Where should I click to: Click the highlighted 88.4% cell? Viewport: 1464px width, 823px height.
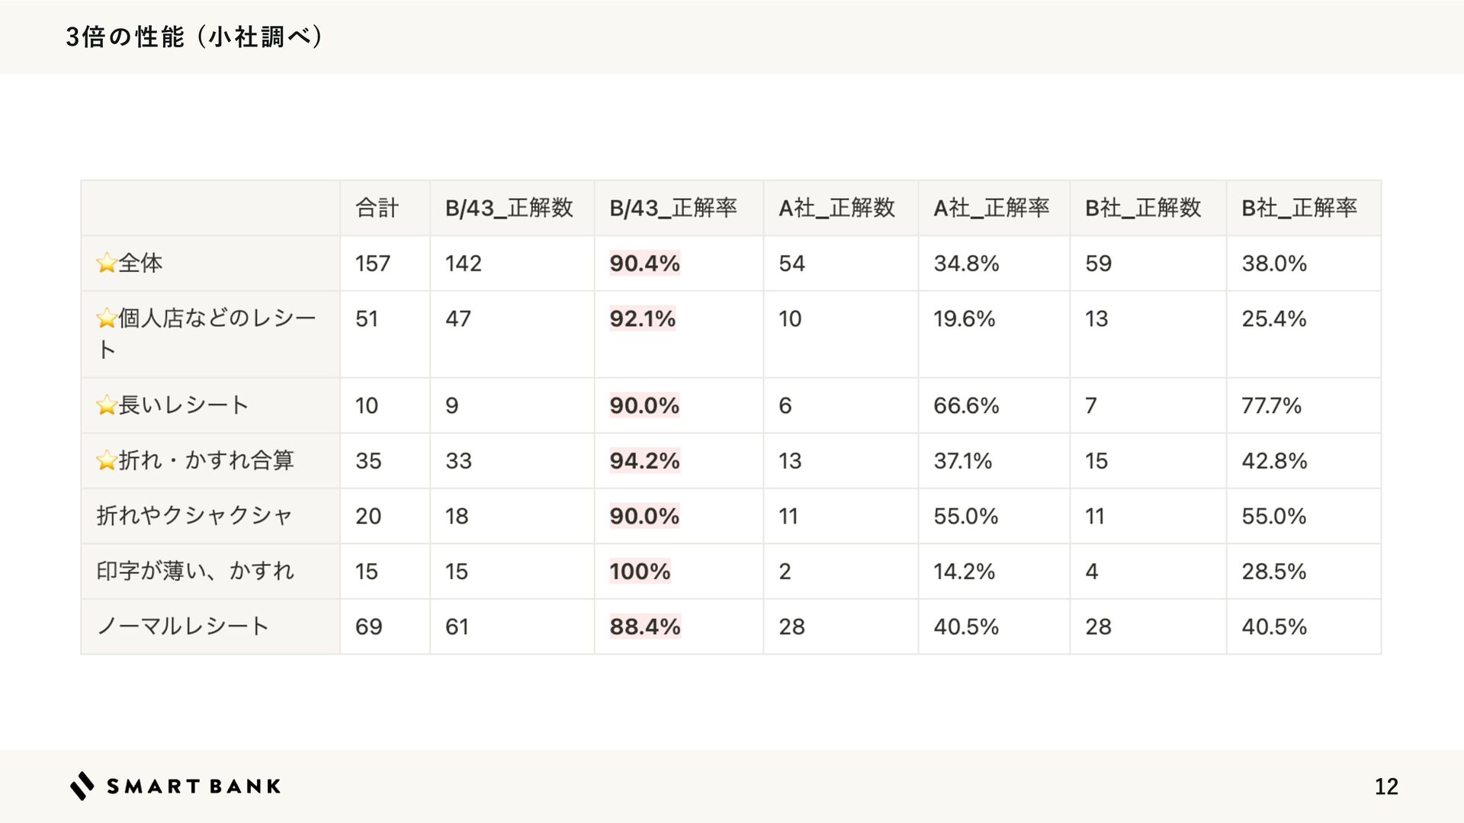644,627
